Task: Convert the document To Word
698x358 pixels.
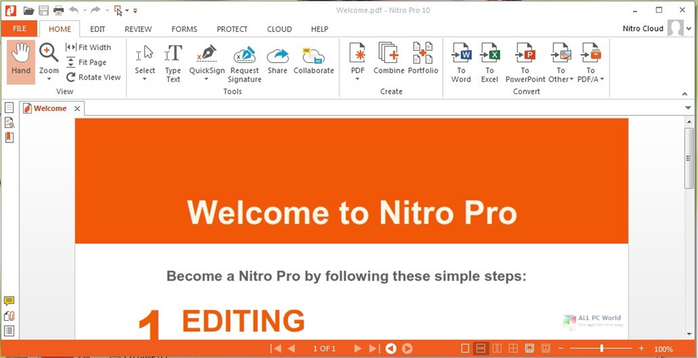Action: [x=461, y=63]
